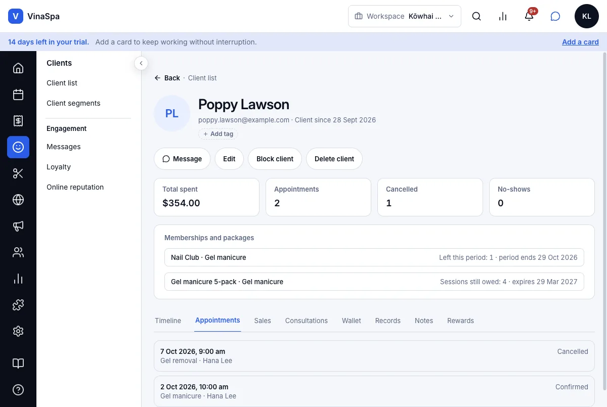Open the sales receipt icon in sidebar
Screen dimensions: 607x407
click(x=18, y=121)
